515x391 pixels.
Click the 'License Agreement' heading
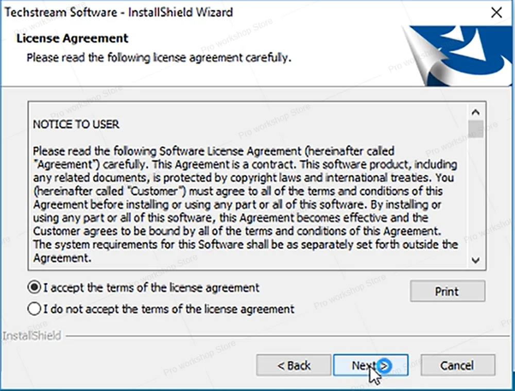click(x=72, y=38)
